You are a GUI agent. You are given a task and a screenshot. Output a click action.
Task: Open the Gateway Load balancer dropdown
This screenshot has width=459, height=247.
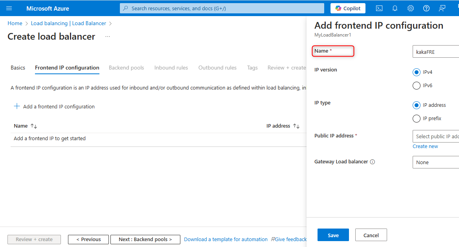[x=435, y=162]
